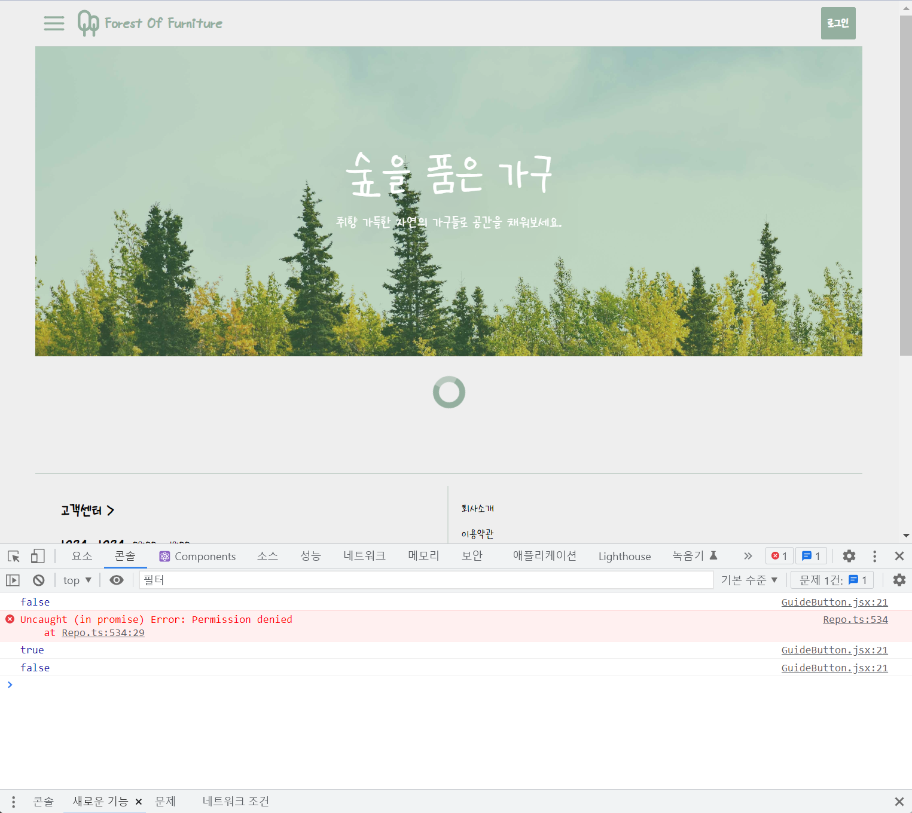This screenshot has height=813, width=912.
Task: Expand more DevTools tabs chevron
Action: click(x=748, y=556)
